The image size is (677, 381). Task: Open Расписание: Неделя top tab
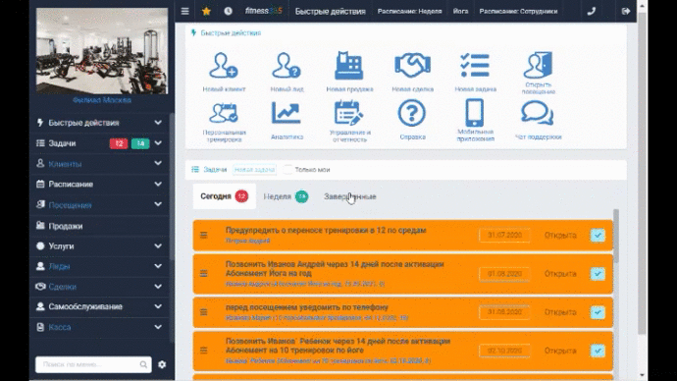[x=410, y=11]
